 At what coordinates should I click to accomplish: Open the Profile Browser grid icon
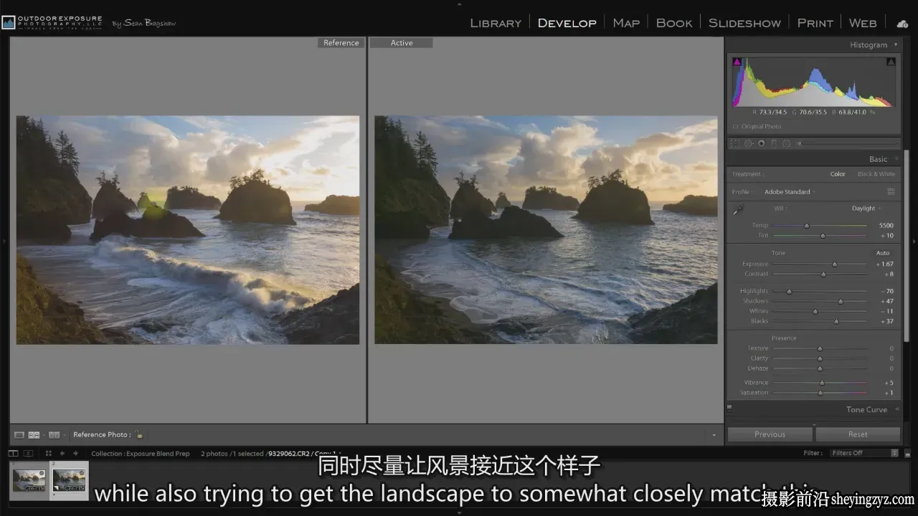(891, 192)
